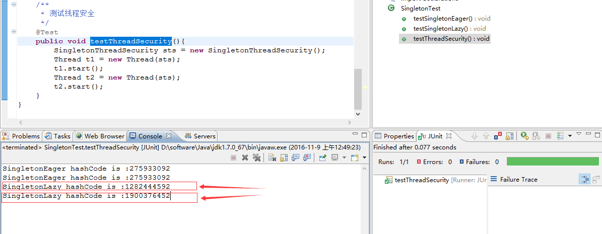Open Test Run History dropdown arrow
The image size is (602, 234).
point(570,136)
